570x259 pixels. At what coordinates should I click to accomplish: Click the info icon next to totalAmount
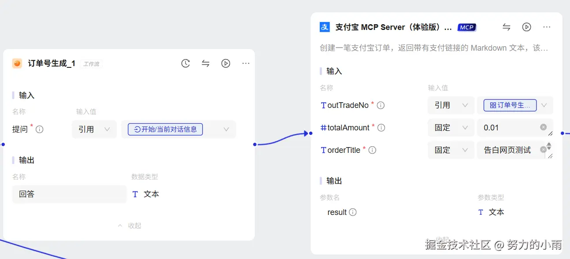point(381,128)
